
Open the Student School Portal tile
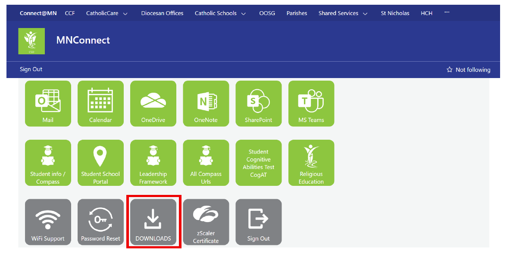coord(100,163)
